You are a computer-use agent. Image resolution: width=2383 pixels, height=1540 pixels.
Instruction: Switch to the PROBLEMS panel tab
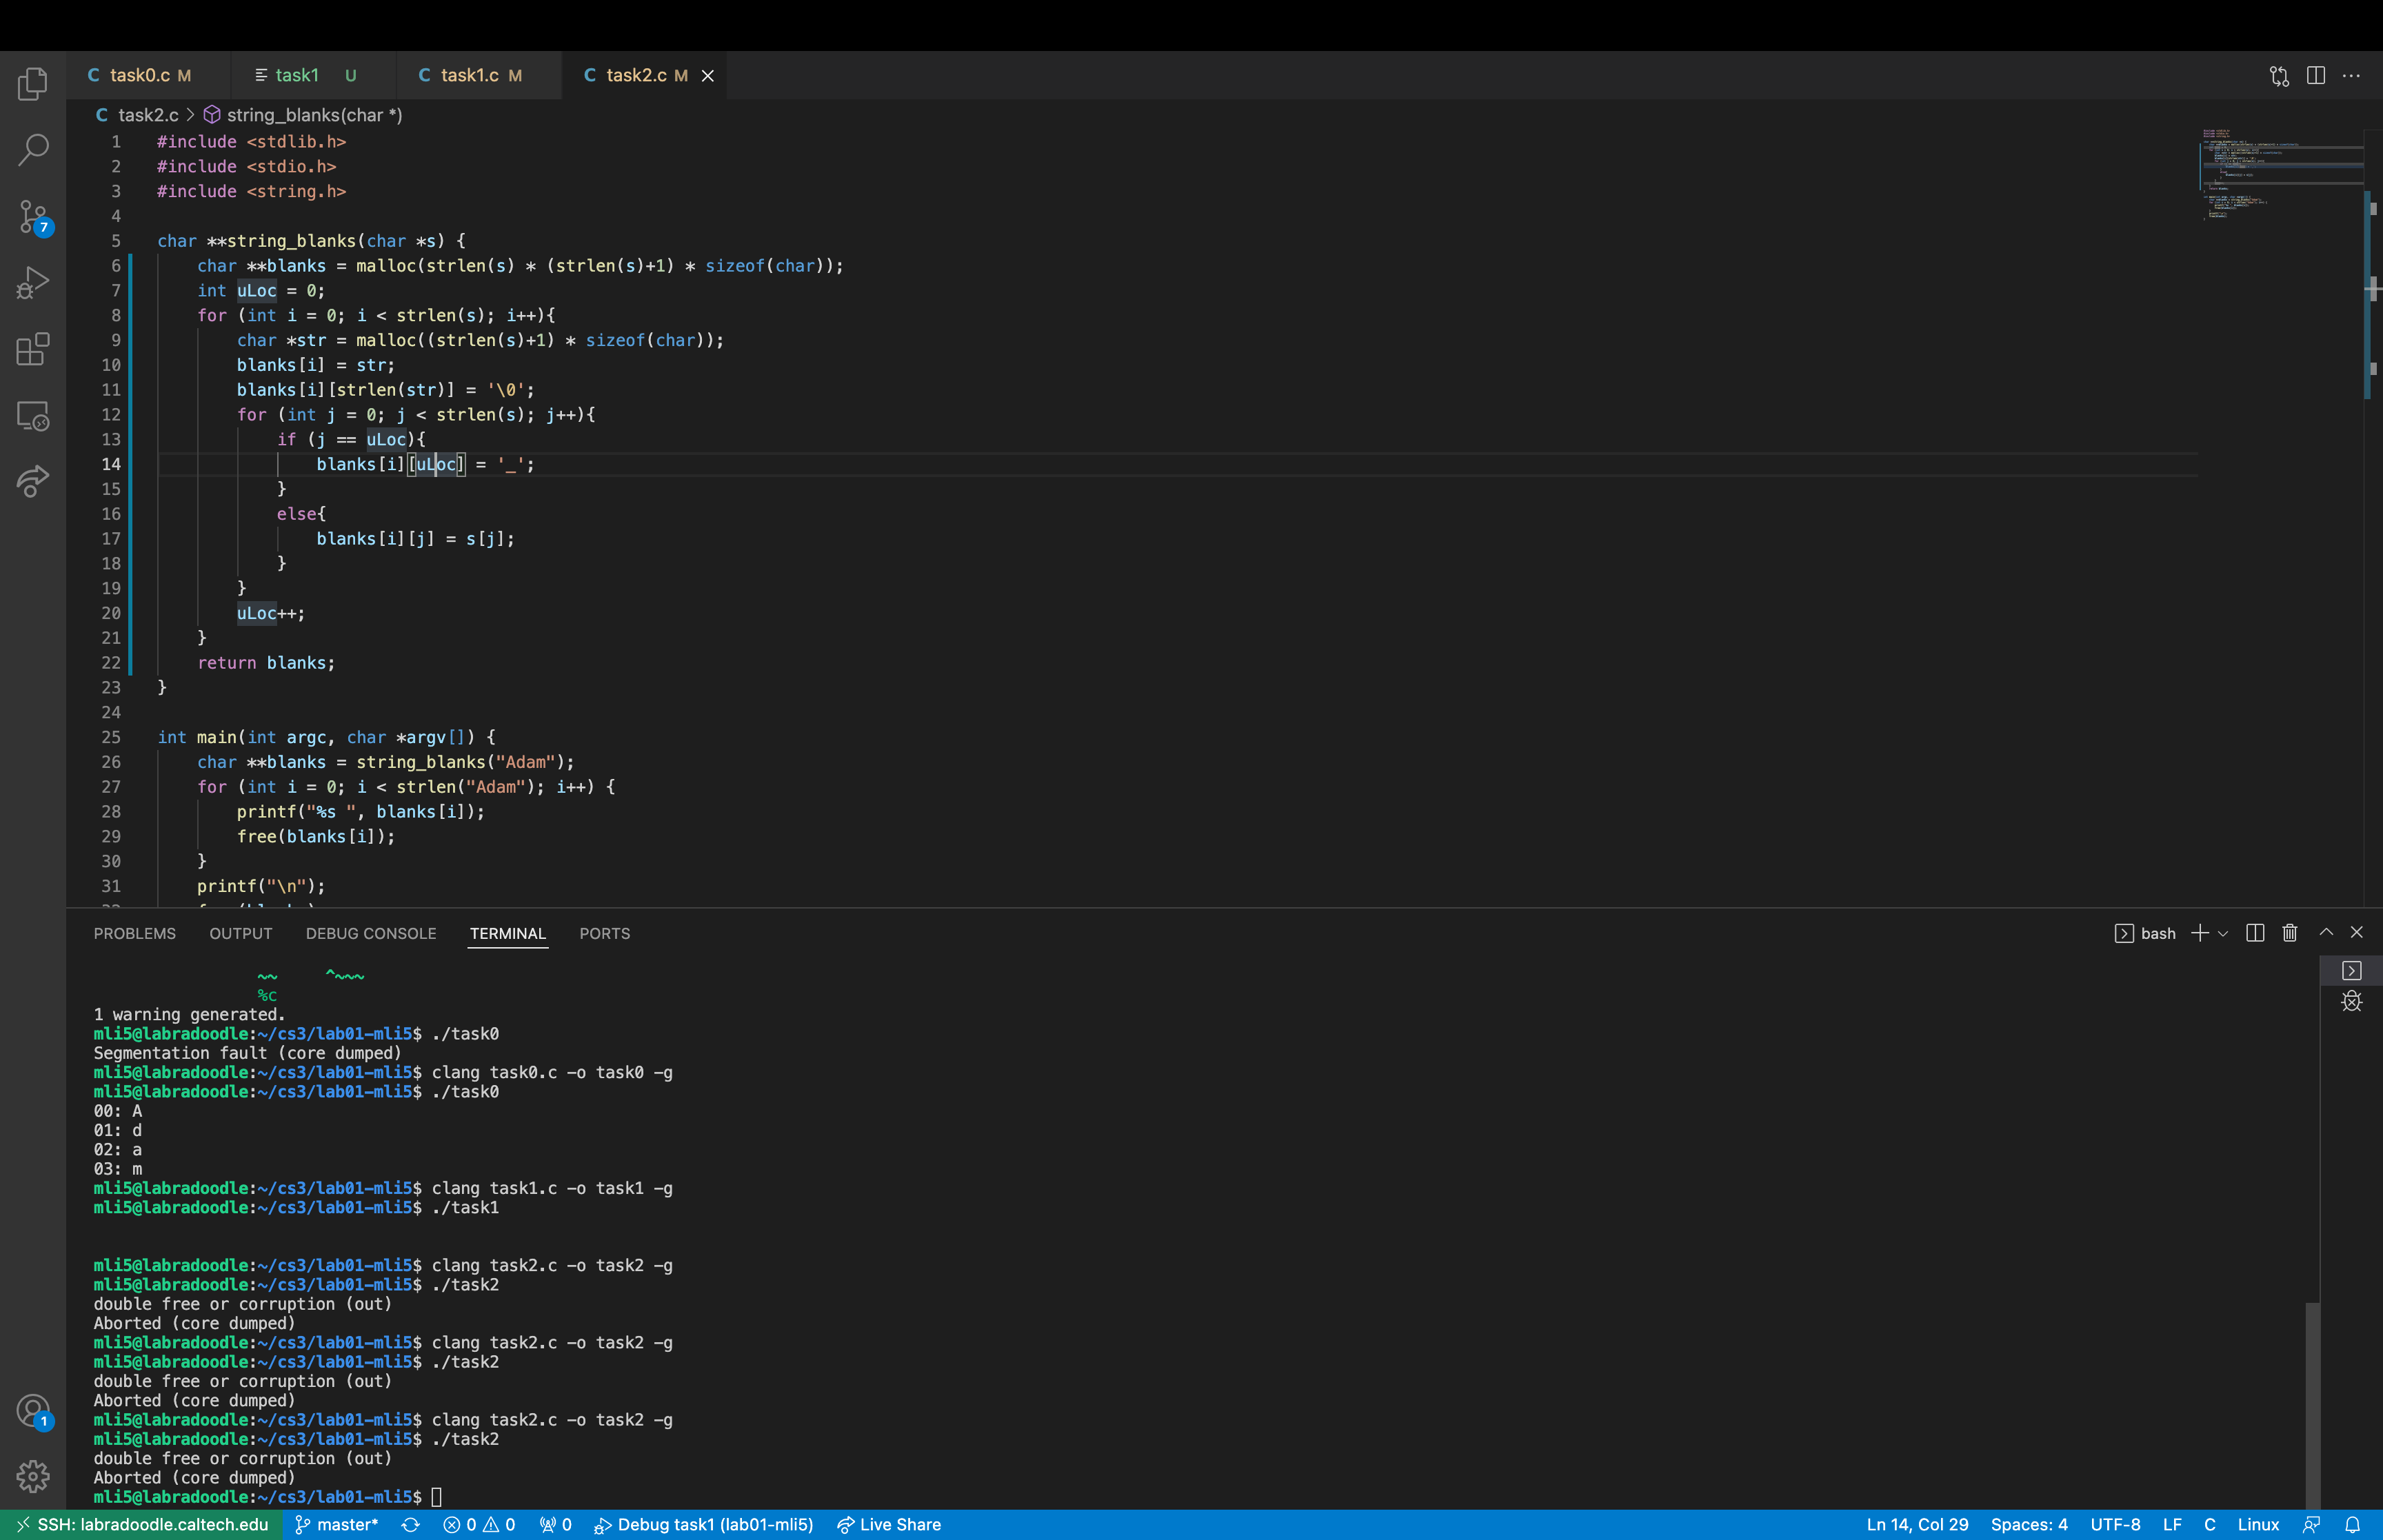(x=135, y=934)
